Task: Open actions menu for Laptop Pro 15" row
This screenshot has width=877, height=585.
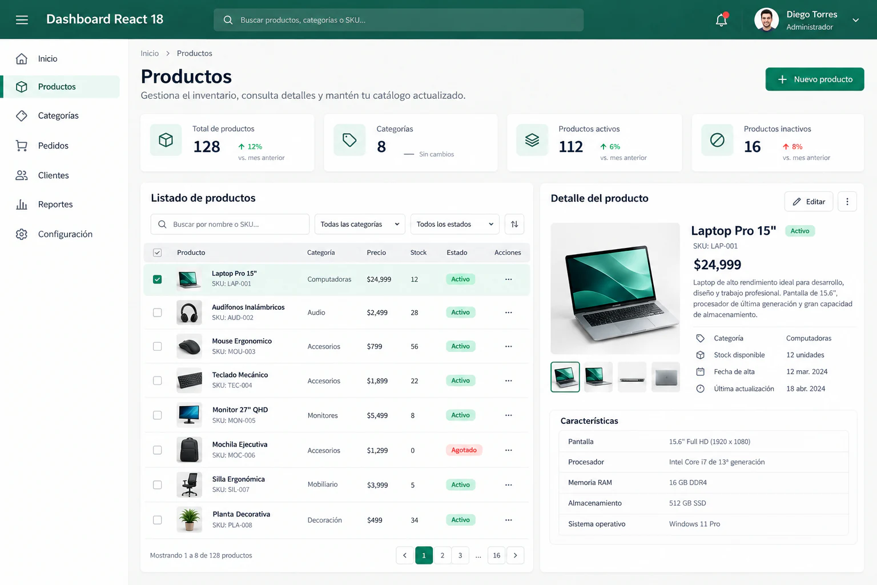Action: [508, 279]
